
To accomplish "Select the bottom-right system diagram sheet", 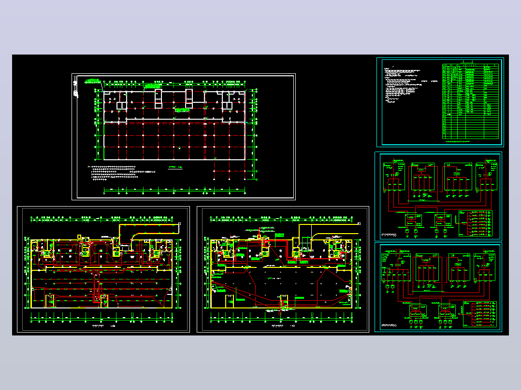I will (438, 287).
